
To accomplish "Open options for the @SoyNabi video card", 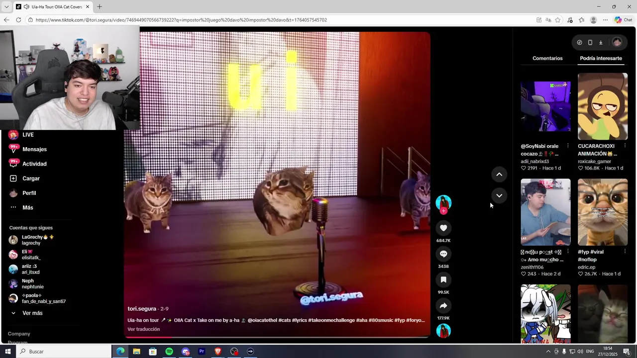I will coord(568,146).
